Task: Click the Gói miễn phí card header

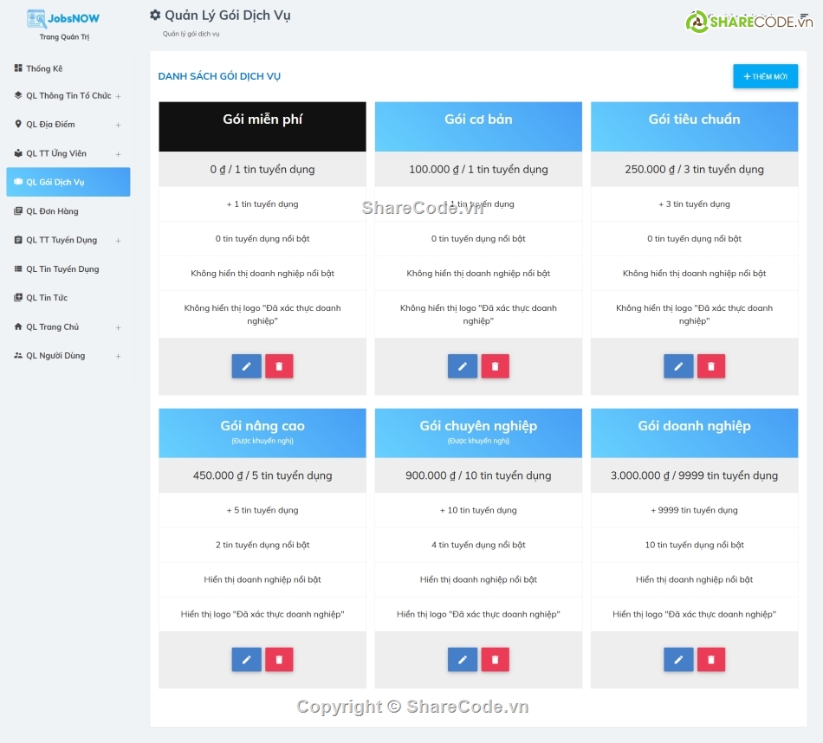Action: (262, 127)
